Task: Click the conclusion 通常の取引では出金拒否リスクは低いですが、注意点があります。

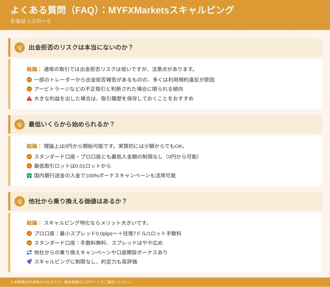Action: click(x=120, y=69)
